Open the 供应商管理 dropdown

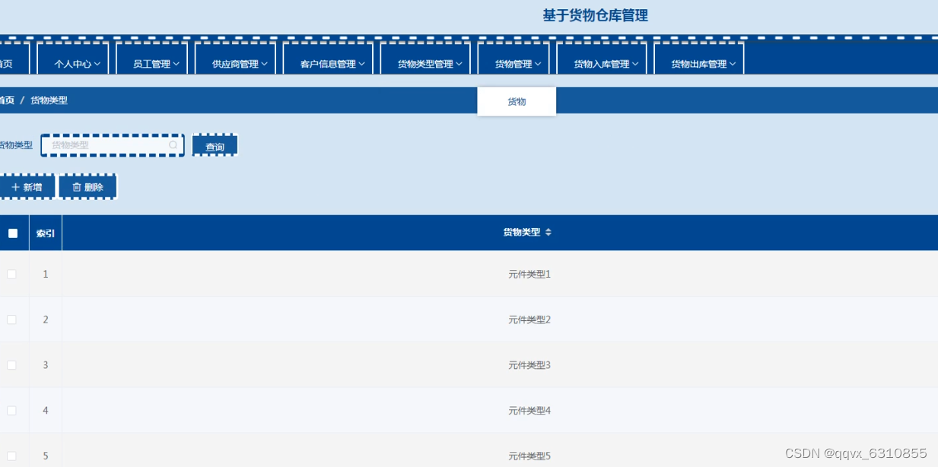[236, 59]
